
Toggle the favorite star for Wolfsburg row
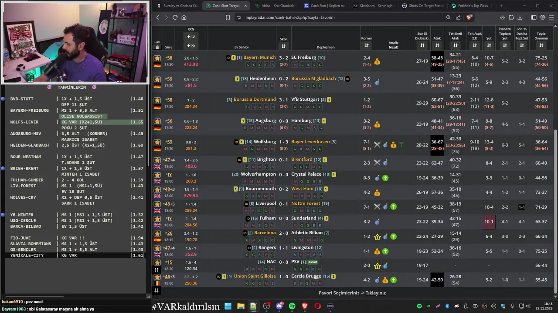[157, 142]
